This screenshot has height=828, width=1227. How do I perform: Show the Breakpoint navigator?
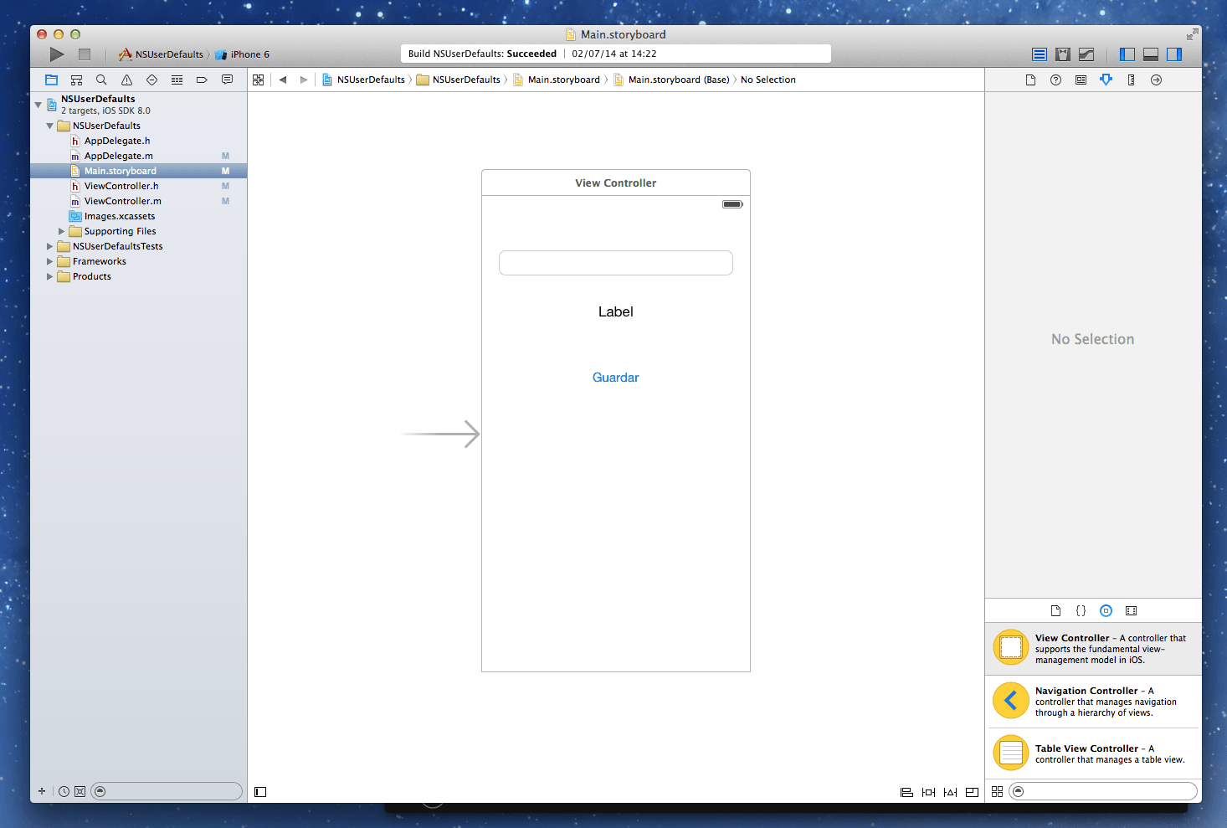click(202, 80)
